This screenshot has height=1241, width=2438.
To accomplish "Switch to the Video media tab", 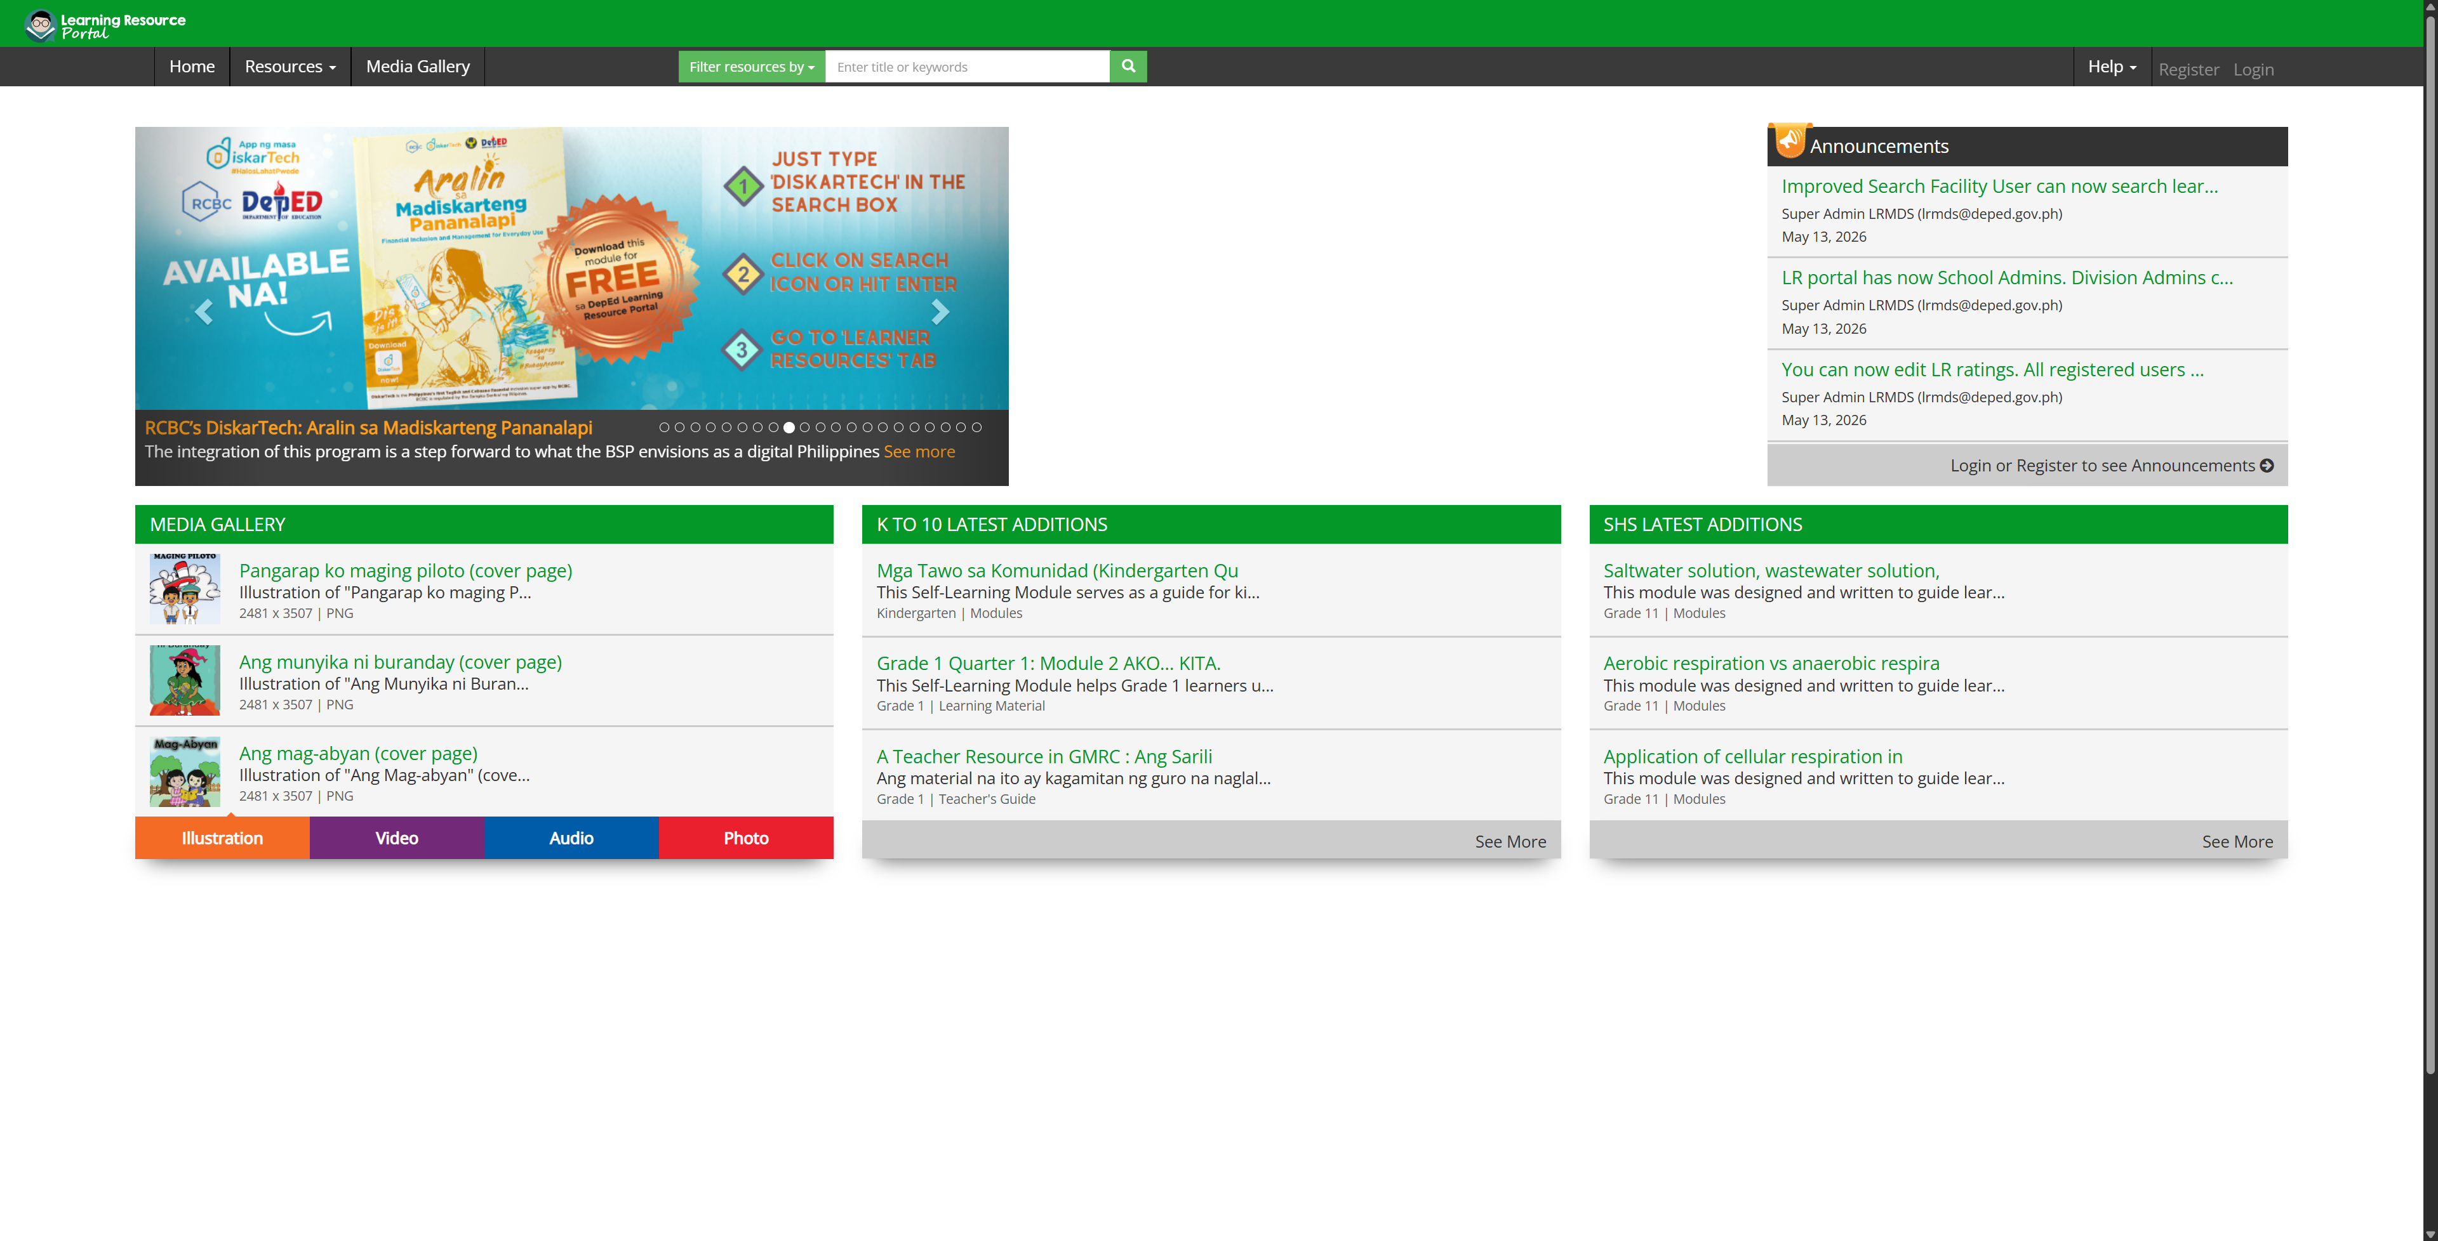I will tap(397, 838).
